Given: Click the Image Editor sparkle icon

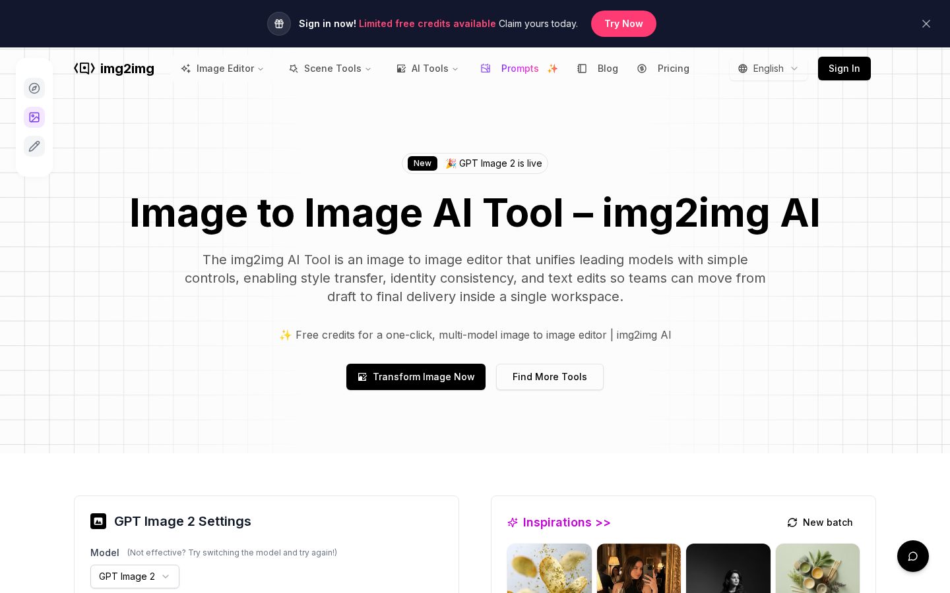Looking at the screenshot, I should pyautogui.click(x=186, y=69).
